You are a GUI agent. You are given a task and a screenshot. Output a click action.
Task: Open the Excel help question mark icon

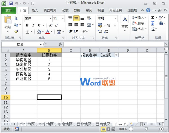tap(148, 10)
